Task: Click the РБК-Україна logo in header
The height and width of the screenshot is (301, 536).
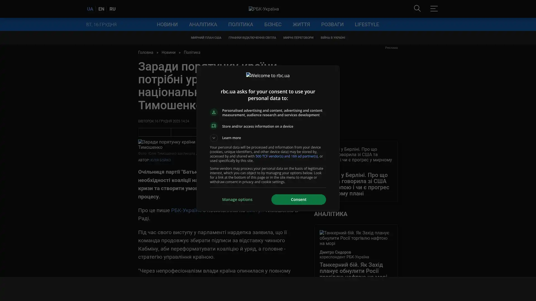Action: coord(264,9)
